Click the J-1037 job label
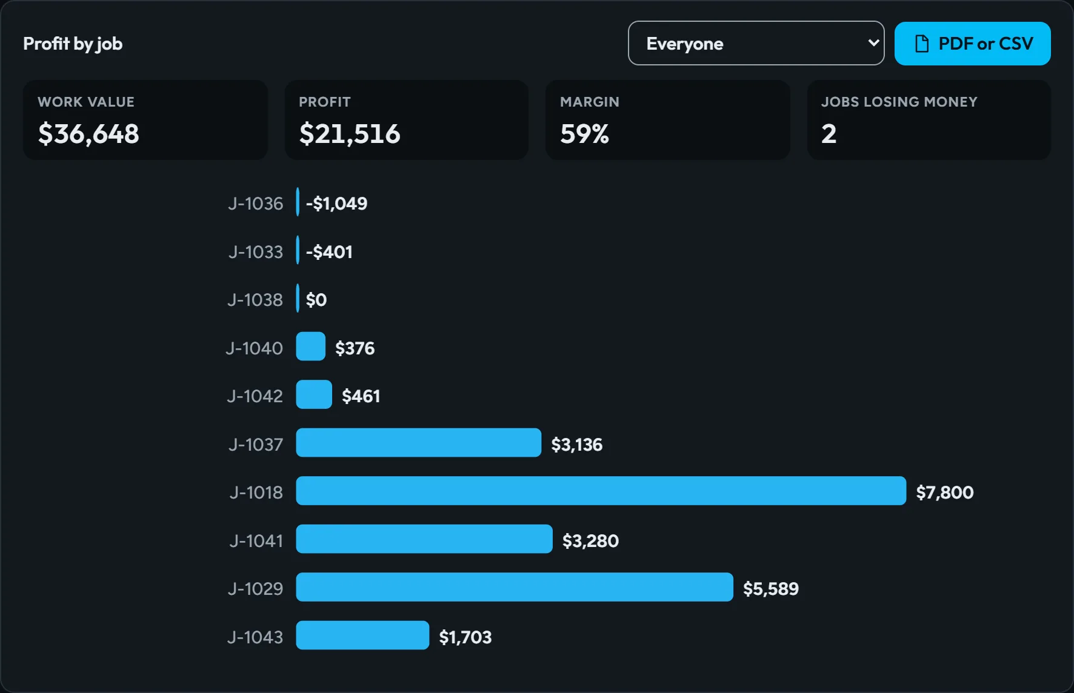Viewport: 1074px width, 693px height. click(x=255, y=444)
